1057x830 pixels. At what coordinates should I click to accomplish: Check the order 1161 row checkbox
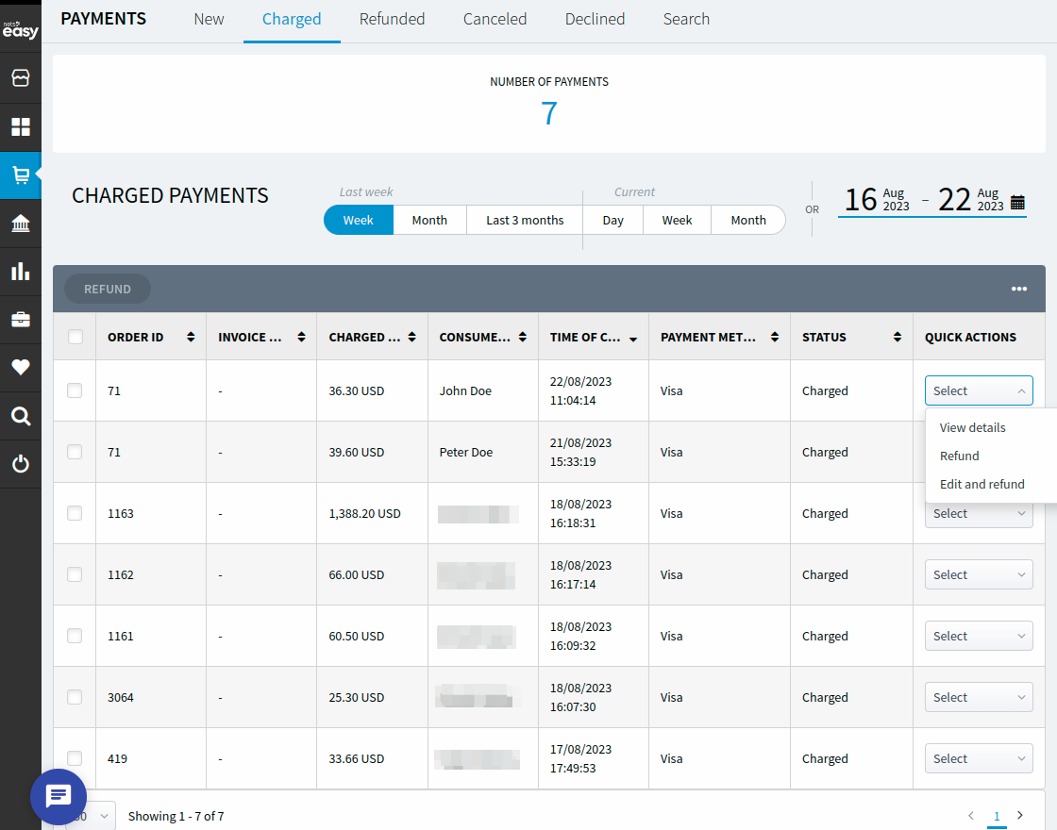pyautogui.click(x=75, y=636)
